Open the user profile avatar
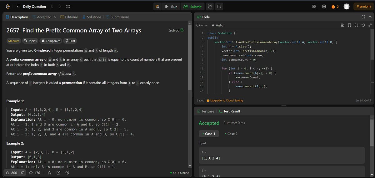375x178 pixels. (346, 7)
